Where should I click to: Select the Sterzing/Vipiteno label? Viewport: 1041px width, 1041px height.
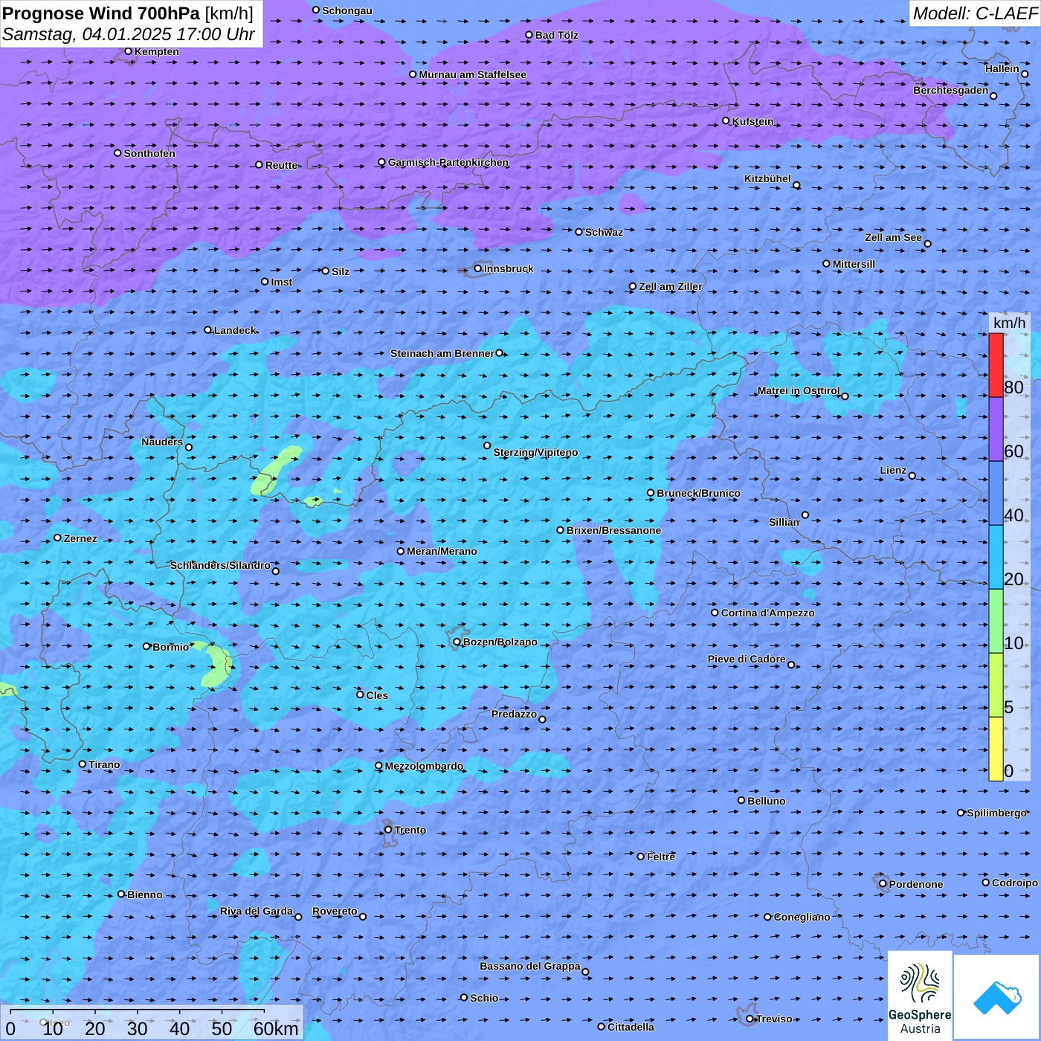click(x=535, y=452)
